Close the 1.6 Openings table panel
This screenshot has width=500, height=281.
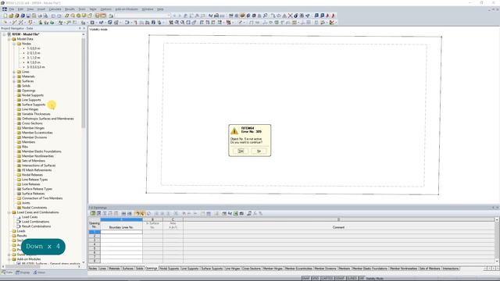point(497,208)
